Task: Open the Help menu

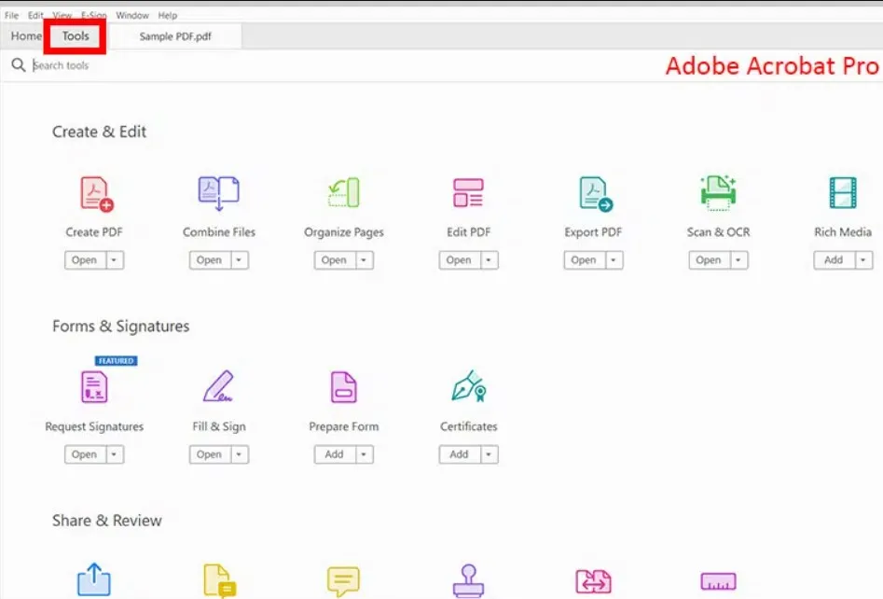Action: [x=167, y=15]
